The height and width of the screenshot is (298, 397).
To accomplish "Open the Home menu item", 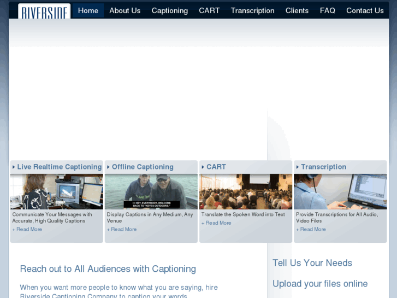I will [88, 10].
